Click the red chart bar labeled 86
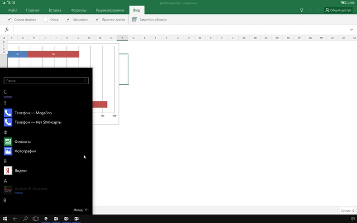357x223 pixels. [x=54, y=54]
